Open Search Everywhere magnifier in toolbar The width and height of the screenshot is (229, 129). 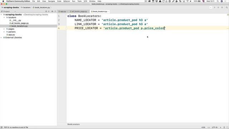click(x=226, y=8)
